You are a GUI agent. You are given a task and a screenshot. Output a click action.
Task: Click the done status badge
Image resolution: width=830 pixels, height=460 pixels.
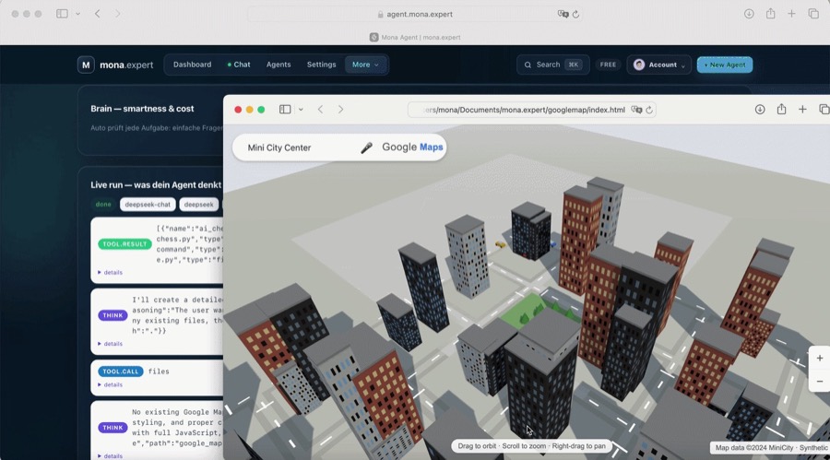click(103, 205)
